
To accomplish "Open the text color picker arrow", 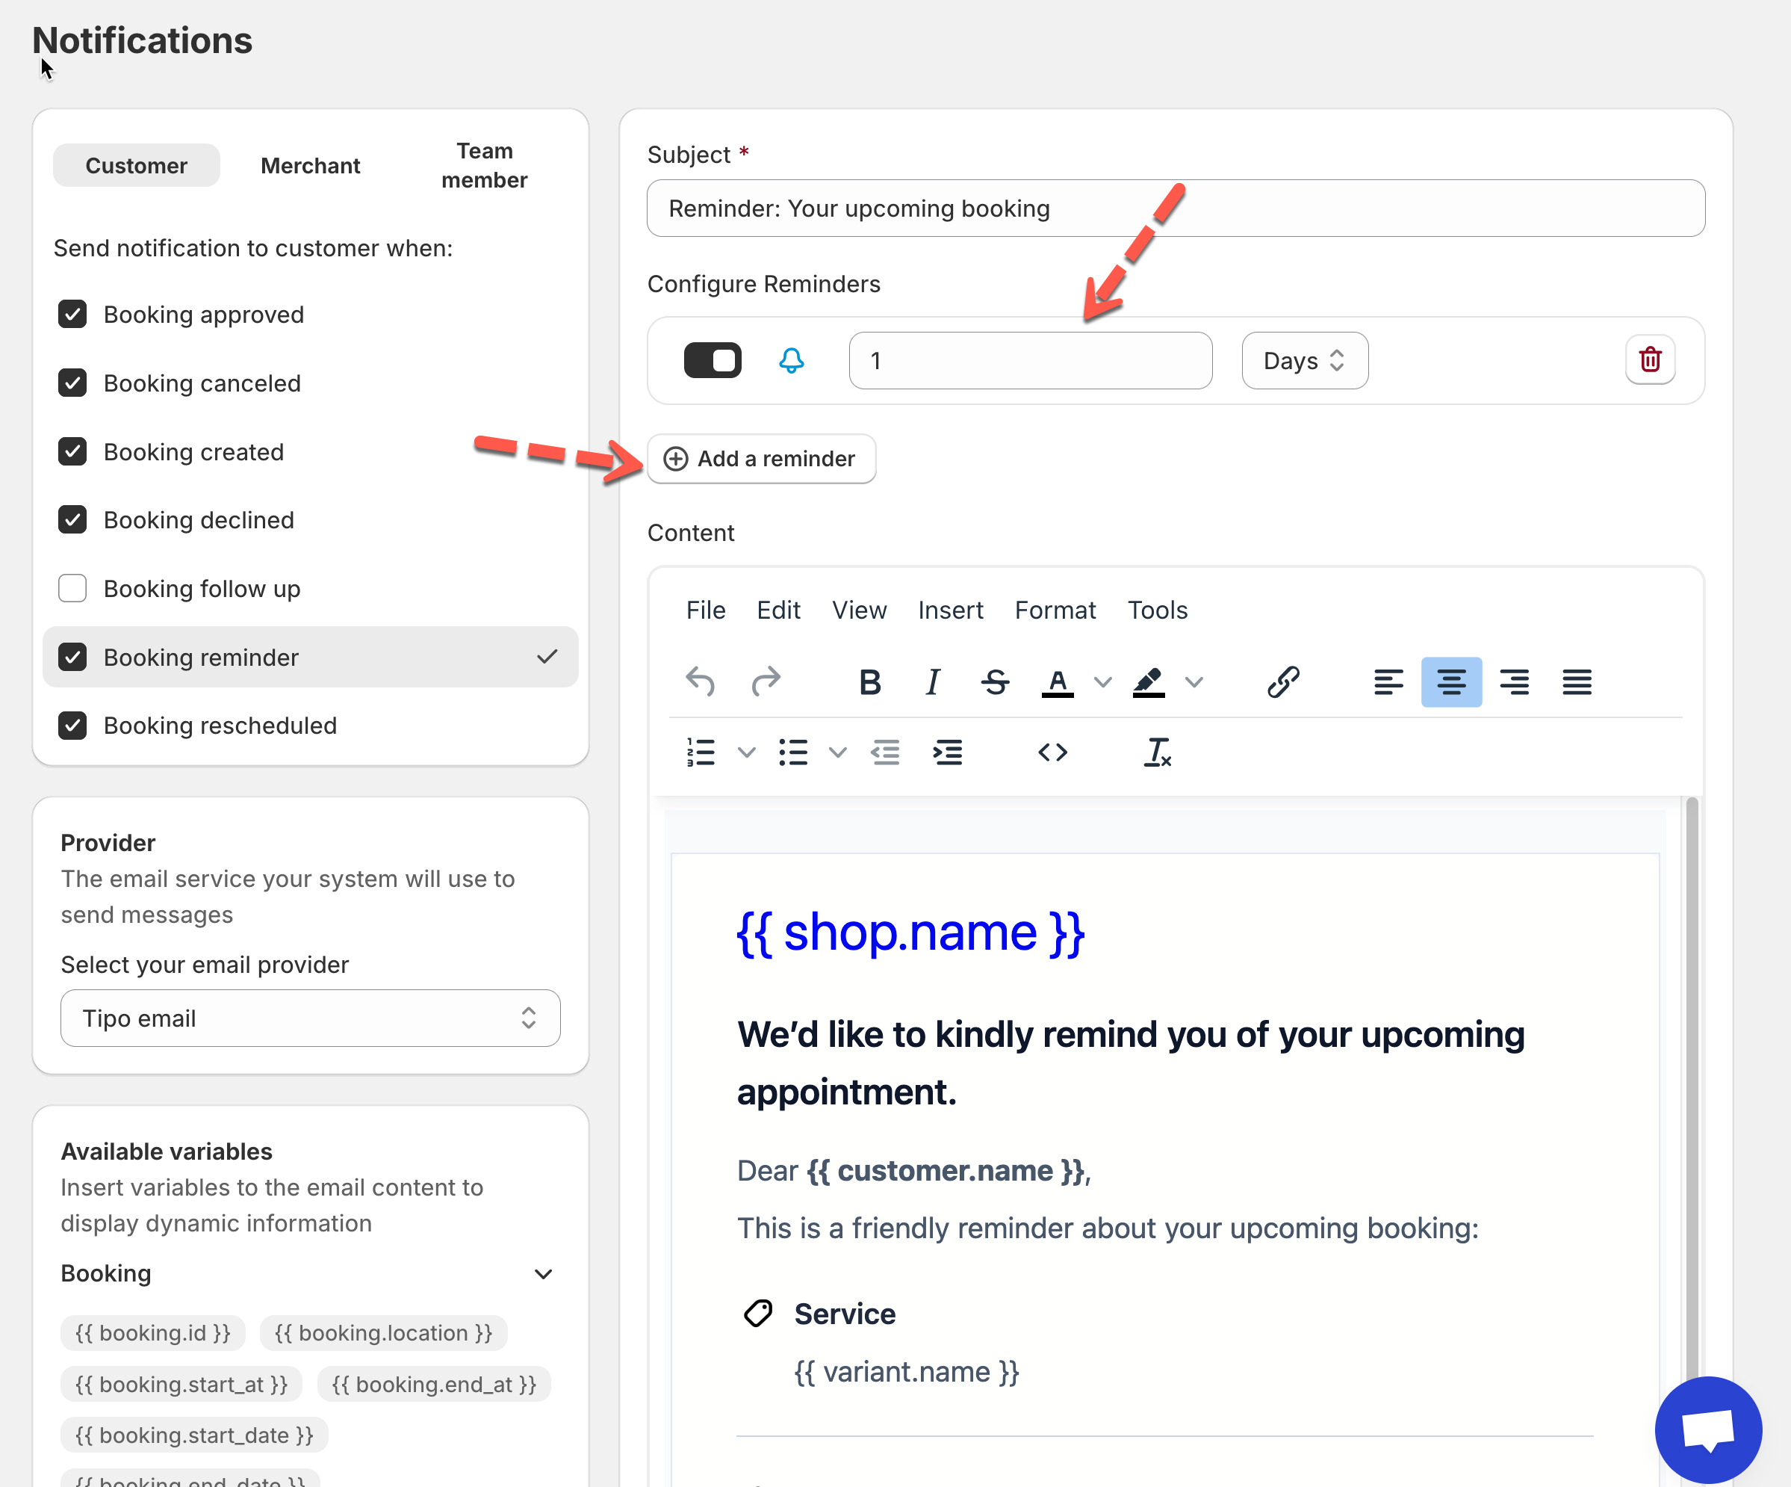I will tap(1102, 681).
